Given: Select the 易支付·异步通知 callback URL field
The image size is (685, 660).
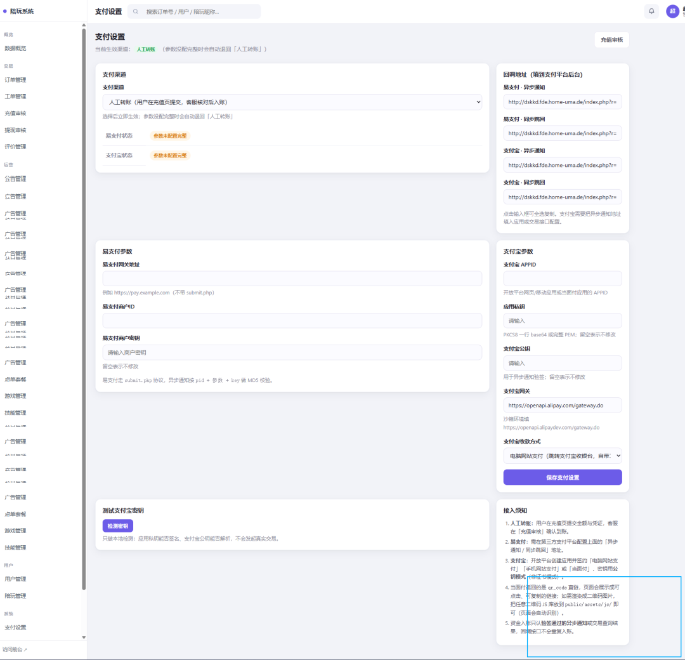Looking at the screenshot, I should pos(563,102).
